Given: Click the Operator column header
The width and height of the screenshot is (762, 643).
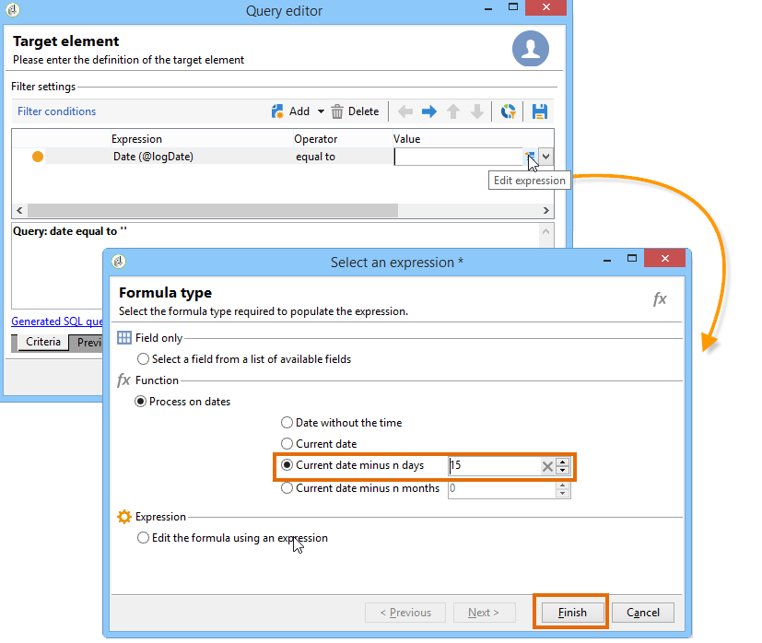Looking at the screenshot, I should (x=315, y=139).
